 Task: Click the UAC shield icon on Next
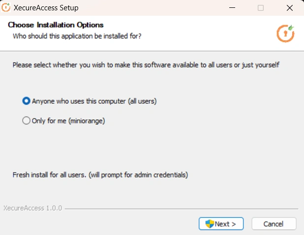tap(210, 224)
